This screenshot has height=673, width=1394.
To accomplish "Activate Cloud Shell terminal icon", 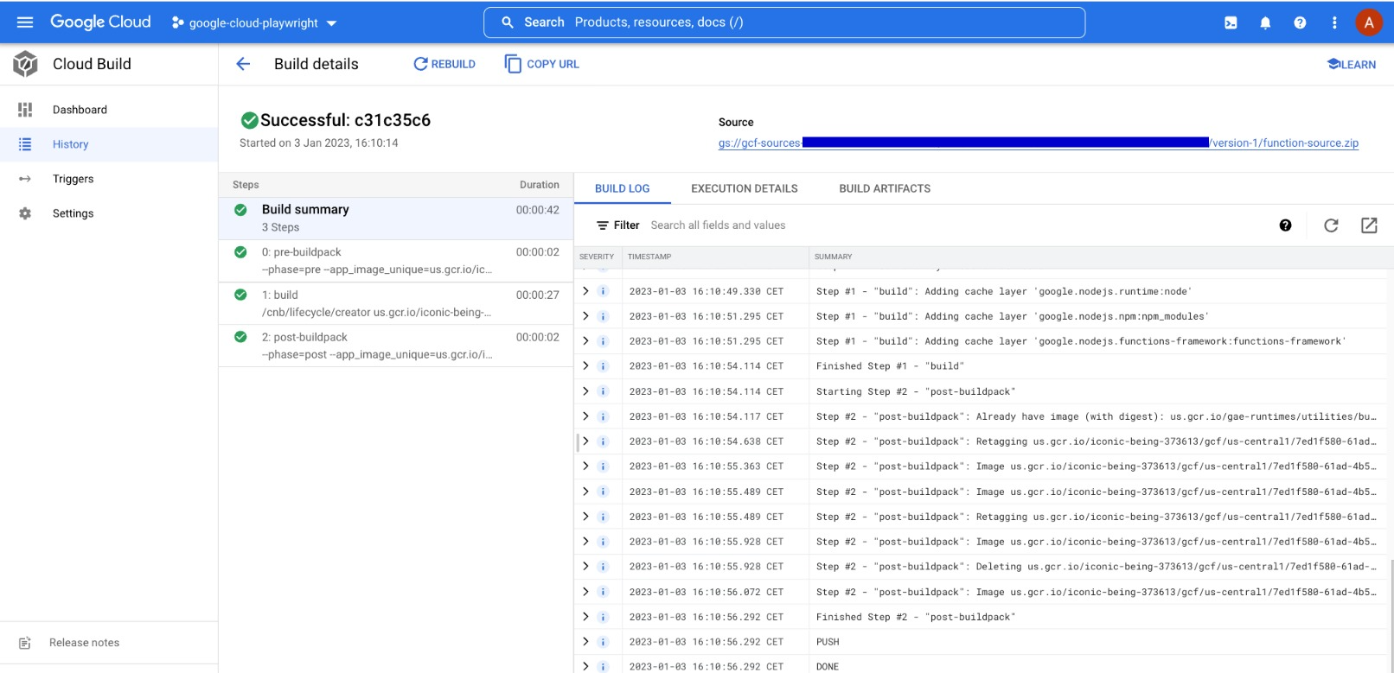I will pos(1231,23).
